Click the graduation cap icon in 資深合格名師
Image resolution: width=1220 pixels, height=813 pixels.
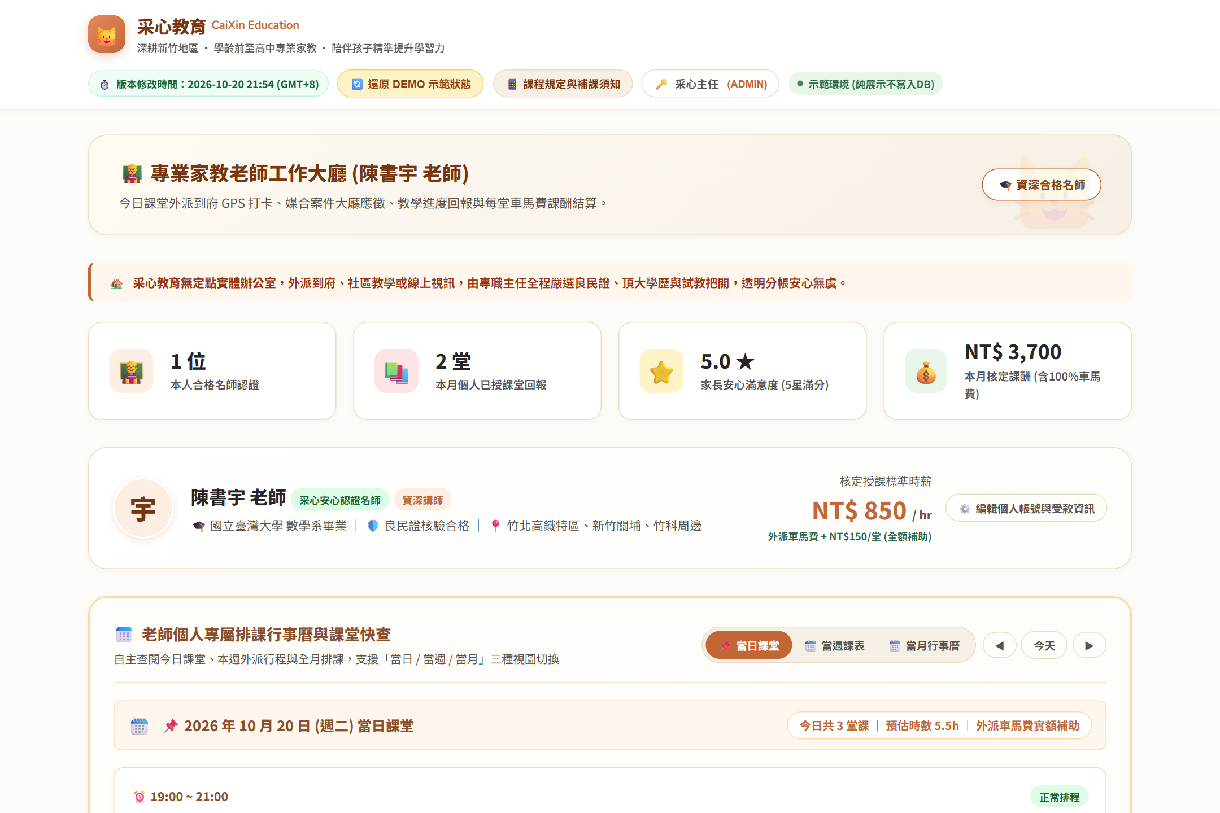click(x=1005, y=185)
